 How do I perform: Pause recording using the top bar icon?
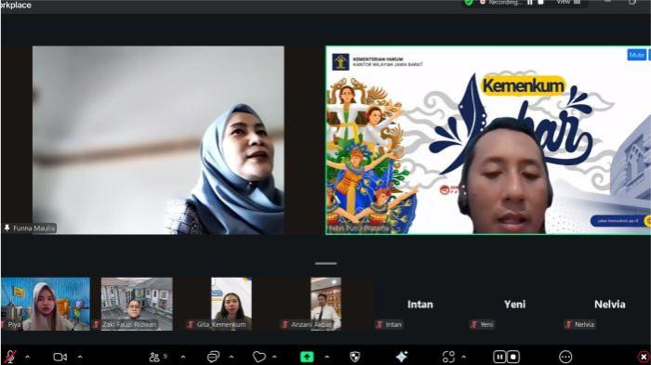point(530,3)
